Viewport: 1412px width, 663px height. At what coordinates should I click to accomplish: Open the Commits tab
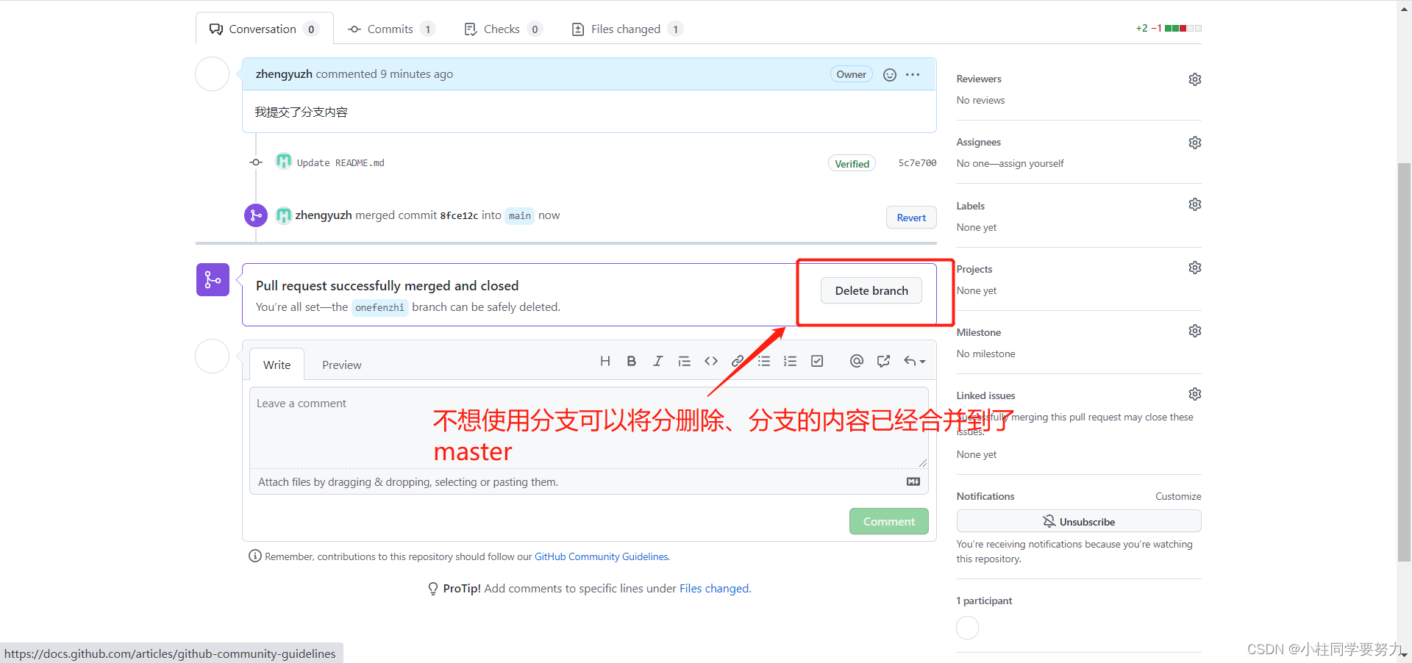pyautogui.click(x=391, y=29)
